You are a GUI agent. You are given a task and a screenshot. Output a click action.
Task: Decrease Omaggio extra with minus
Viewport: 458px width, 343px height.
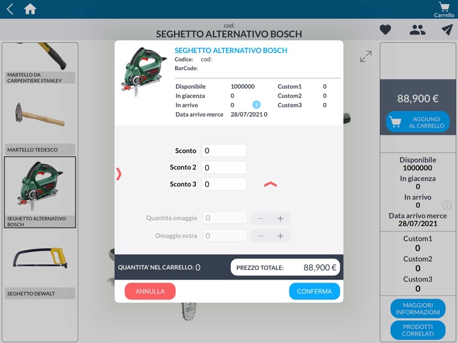261,236
